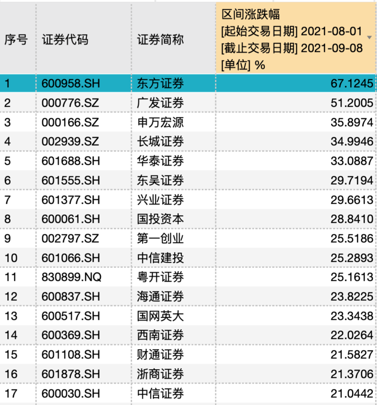
Task: Select value 34.9946
Action: coord(352,141)
